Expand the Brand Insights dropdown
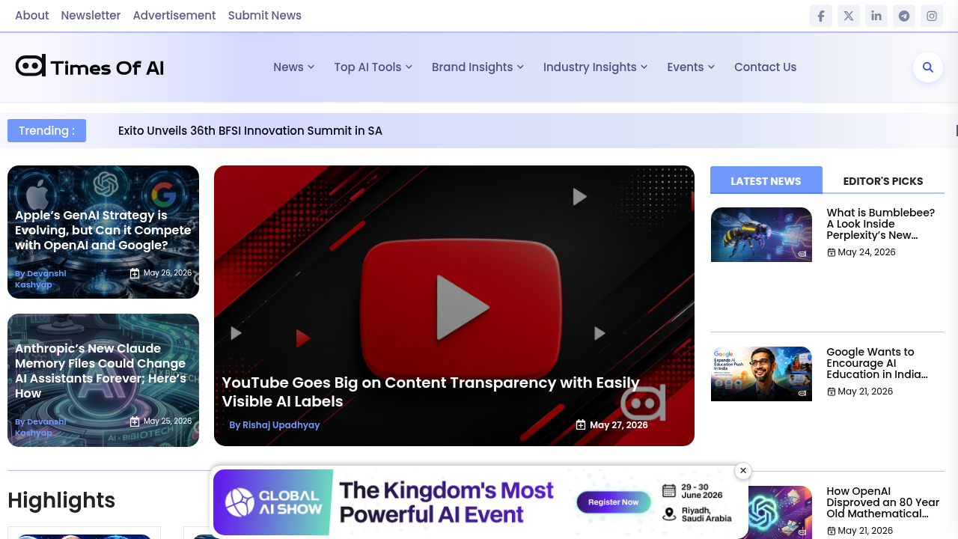Viewport: 958px width, 539px height. point(478,67)
